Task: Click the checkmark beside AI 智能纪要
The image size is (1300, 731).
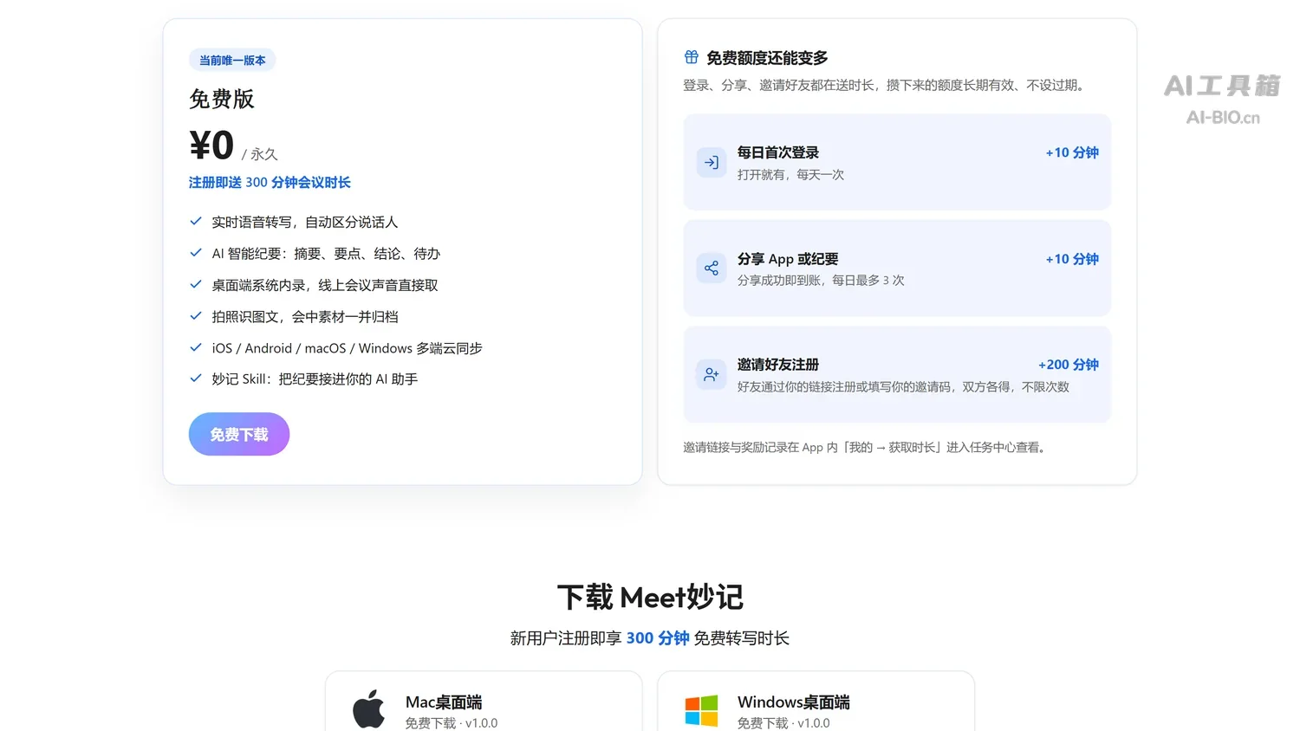Action: (x=196, y=253)
